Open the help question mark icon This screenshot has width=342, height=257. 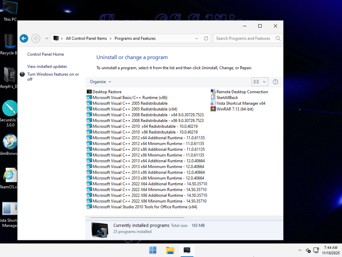pyautogui.click(x=275, y=82)
